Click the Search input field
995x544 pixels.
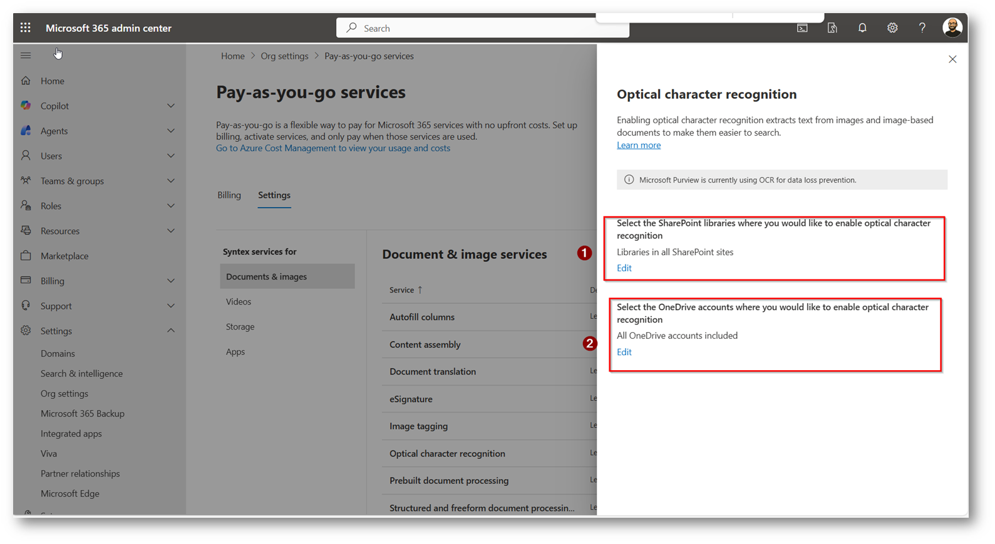[x=482, y=28]
